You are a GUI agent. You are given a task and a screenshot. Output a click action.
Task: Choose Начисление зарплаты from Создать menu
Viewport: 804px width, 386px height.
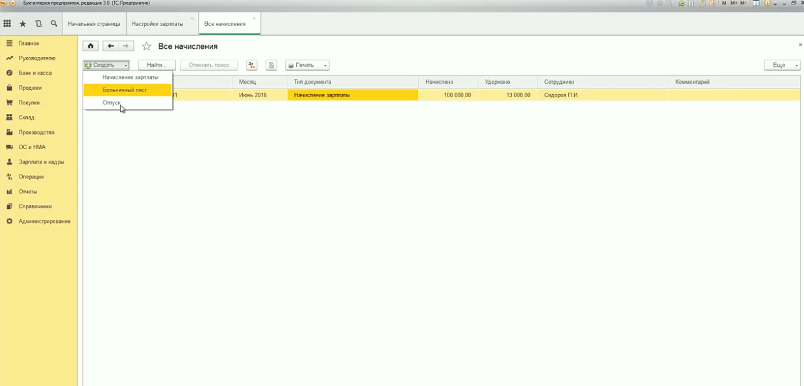[x=127, y=77]
